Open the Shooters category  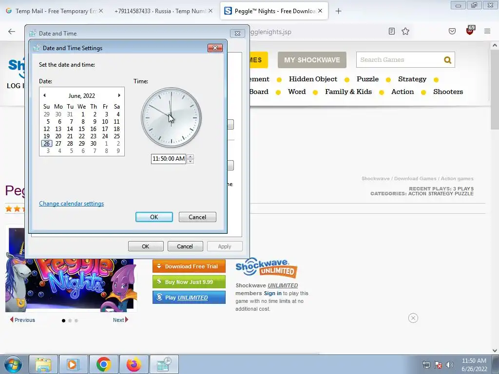coord(448,92)
